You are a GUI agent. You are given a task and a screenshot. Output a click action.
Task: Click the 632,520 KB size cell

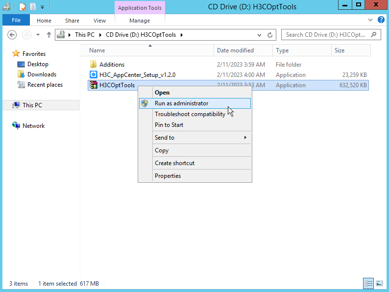(x=353, y=85)
